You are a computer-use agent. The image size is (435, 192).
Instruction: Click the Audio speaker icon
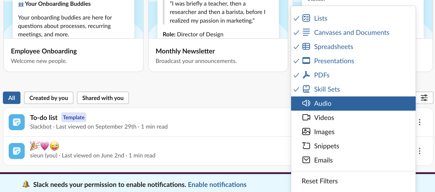click(x=306, y=103)
